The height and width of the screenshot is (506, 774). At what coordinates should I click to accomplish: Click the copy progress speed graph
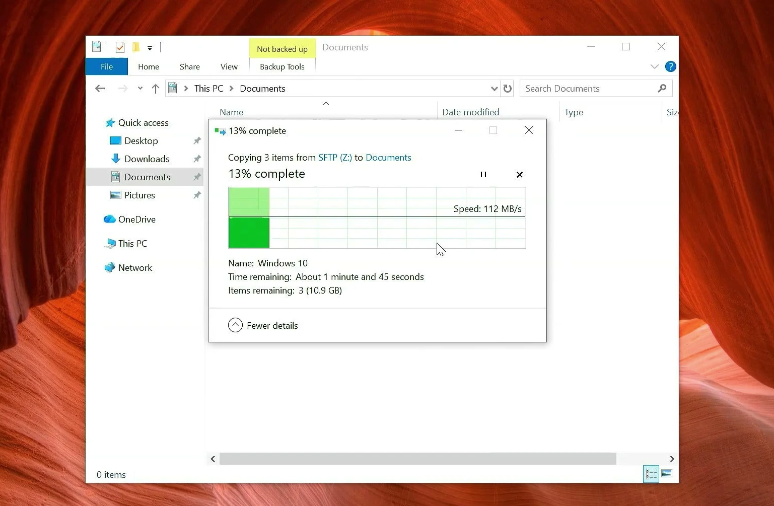[x=377, y=218]
